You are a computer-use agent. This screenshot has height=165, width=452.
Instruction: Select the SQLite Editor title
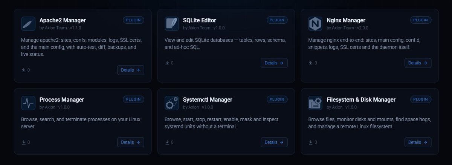(200, 20)
